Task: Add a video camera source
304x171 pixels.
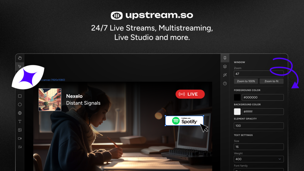Action: coord(20,138)
